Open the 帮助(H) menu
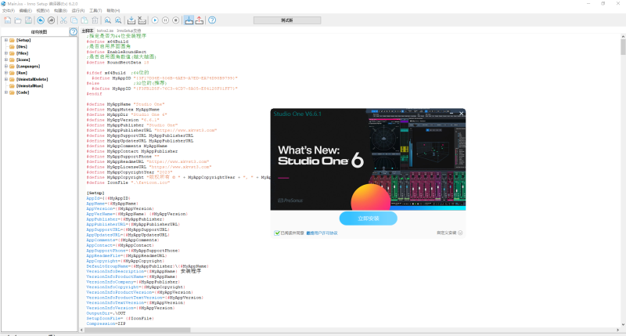This screenshot has width=626, height=336. tap(113, 11)
